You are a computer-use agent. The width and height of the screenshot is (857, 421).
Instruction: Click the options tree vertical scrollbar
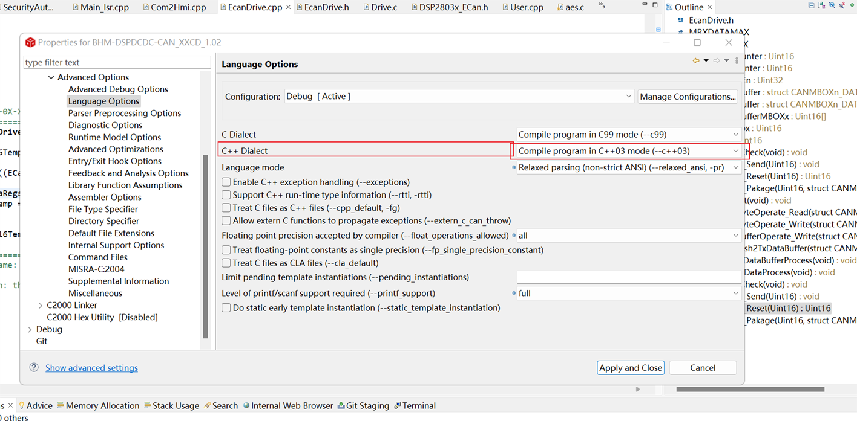pyautogui.click(x=205, y=242)
